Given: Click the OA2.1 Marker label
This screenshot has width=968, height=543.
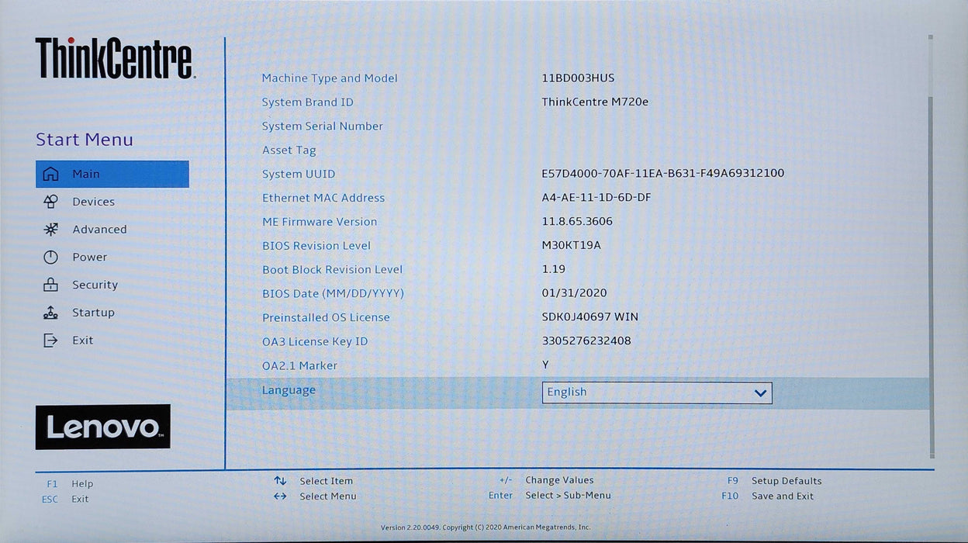Looking at the screenshot, I should [299, 366].
